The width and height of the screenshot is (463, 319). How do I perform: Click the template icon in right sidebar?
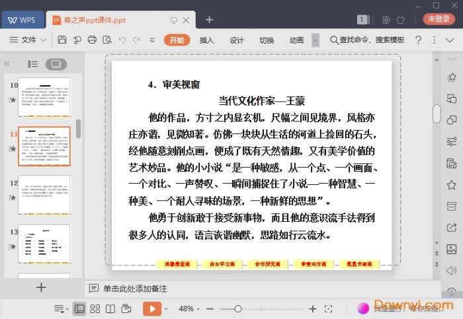(452, 163)
